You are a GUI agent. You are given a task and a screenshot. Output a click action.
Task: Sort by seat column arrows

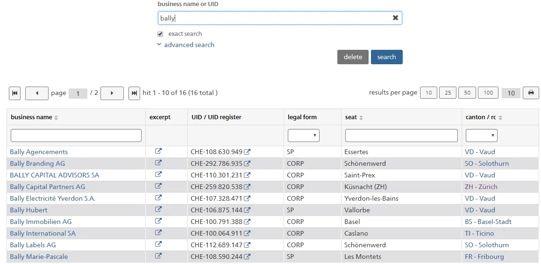click(x=361, y=117)
